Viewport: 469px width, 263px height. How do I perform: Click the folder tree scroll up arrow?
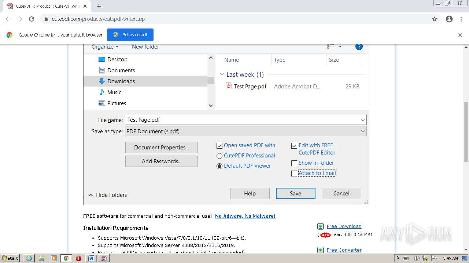(x=211, y=58)
